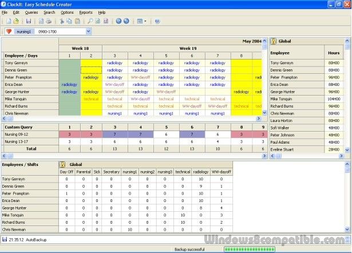Open an existing schedule file
The height and width of the screenshot is (253, 352).
(16, 21)
